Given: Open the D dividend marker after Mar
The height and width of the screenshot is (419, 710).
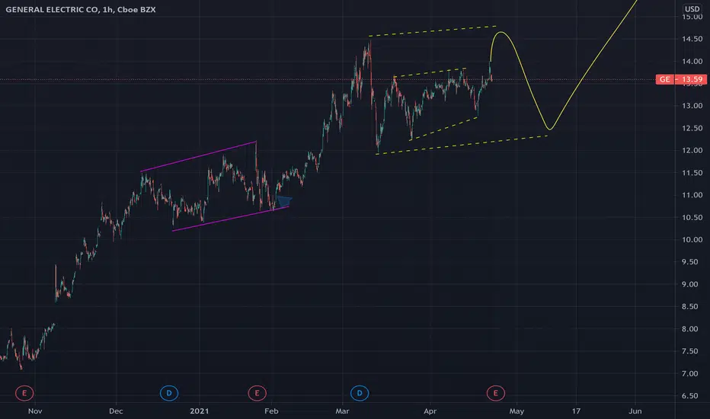Looking at the screenshot, I should point(360,393).
